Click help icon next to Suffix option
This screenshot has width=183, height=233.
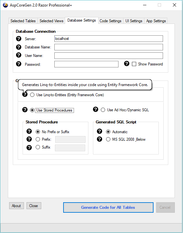[29, 148]
